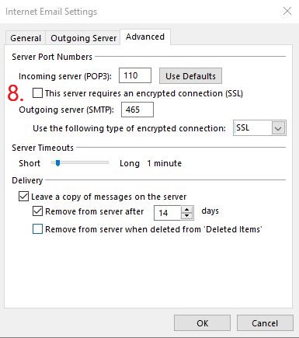
Task: Enable the encrypted connection (SSL) checkbox
Action: (x=37, y=93)
